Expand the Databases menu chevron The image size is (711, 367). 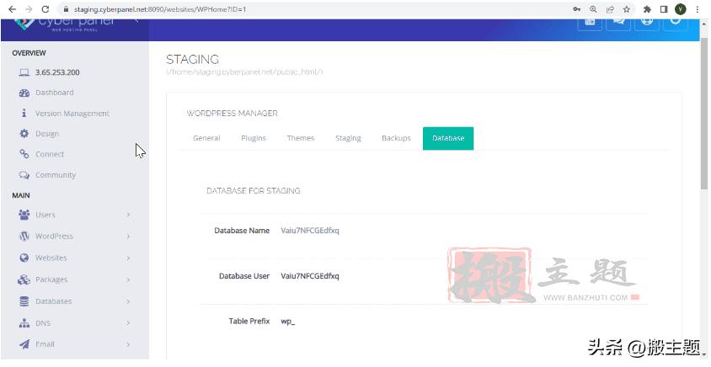tap(128, 301)
